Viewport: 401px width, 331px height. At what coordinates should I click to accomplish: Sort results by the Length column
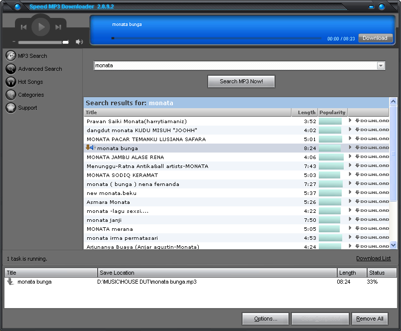pos(305,112)
